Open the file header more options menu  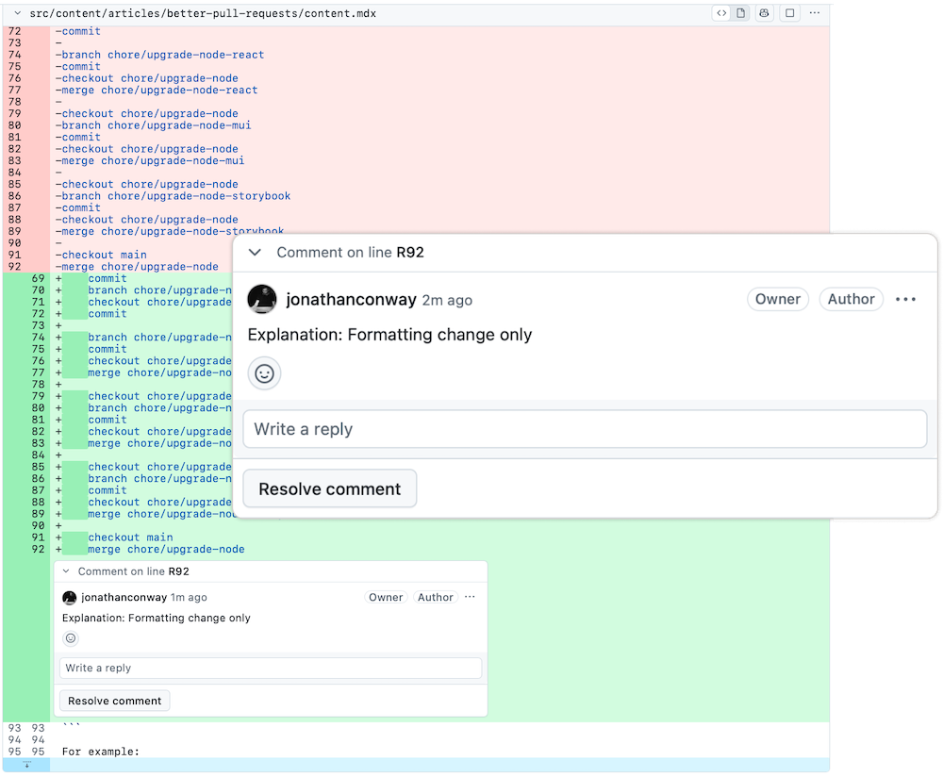point(815,13)
